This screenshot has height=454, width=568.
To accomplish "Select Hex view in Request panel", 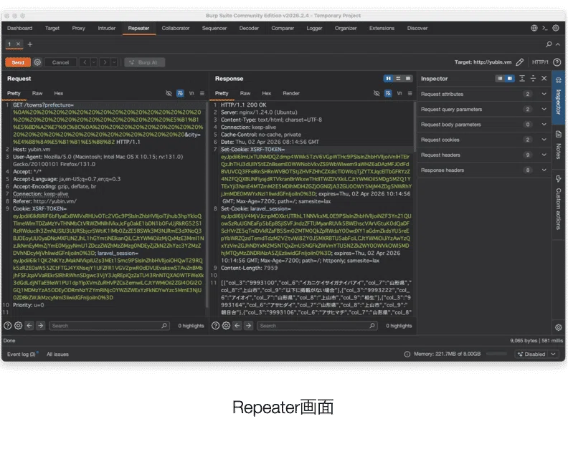I will point(58,93).
